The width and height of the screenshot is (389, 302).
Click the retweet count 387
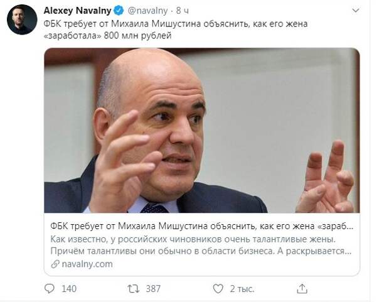153,289
